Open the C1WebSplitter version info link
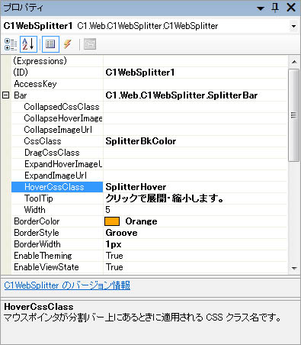Viewport: 301px width, 345px height. (x=67, y=285)
